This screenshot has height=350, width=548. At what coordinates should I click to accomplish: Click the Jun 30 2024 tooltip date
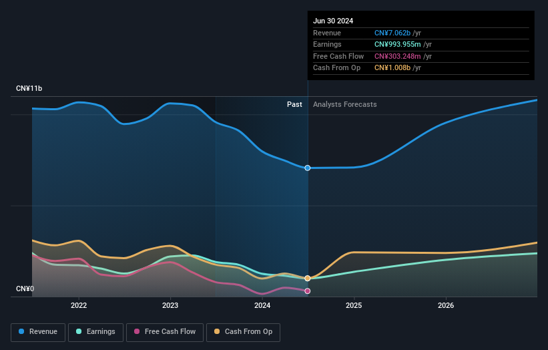[x=333, y=21]
